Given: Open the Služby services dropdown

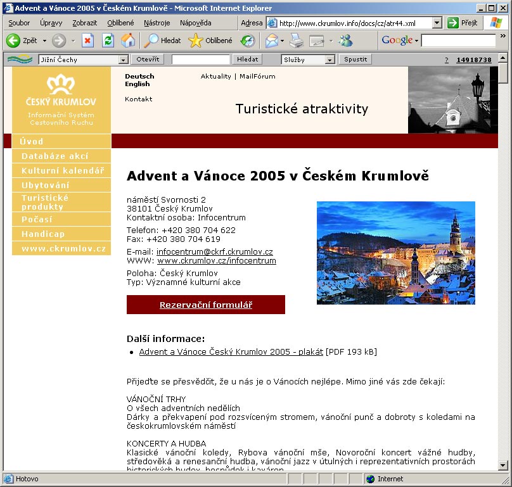Looking at the screenshot, I should (330, 60).
